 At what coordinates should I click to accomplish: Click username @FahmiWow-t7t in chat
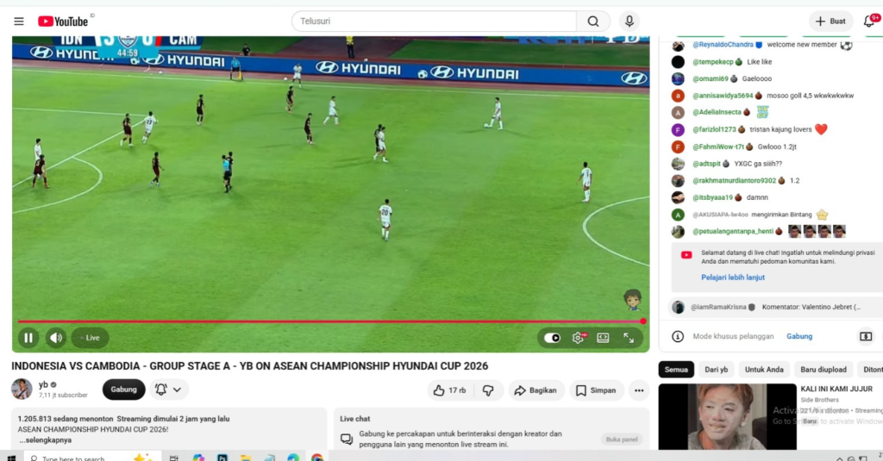click(718, 146)
